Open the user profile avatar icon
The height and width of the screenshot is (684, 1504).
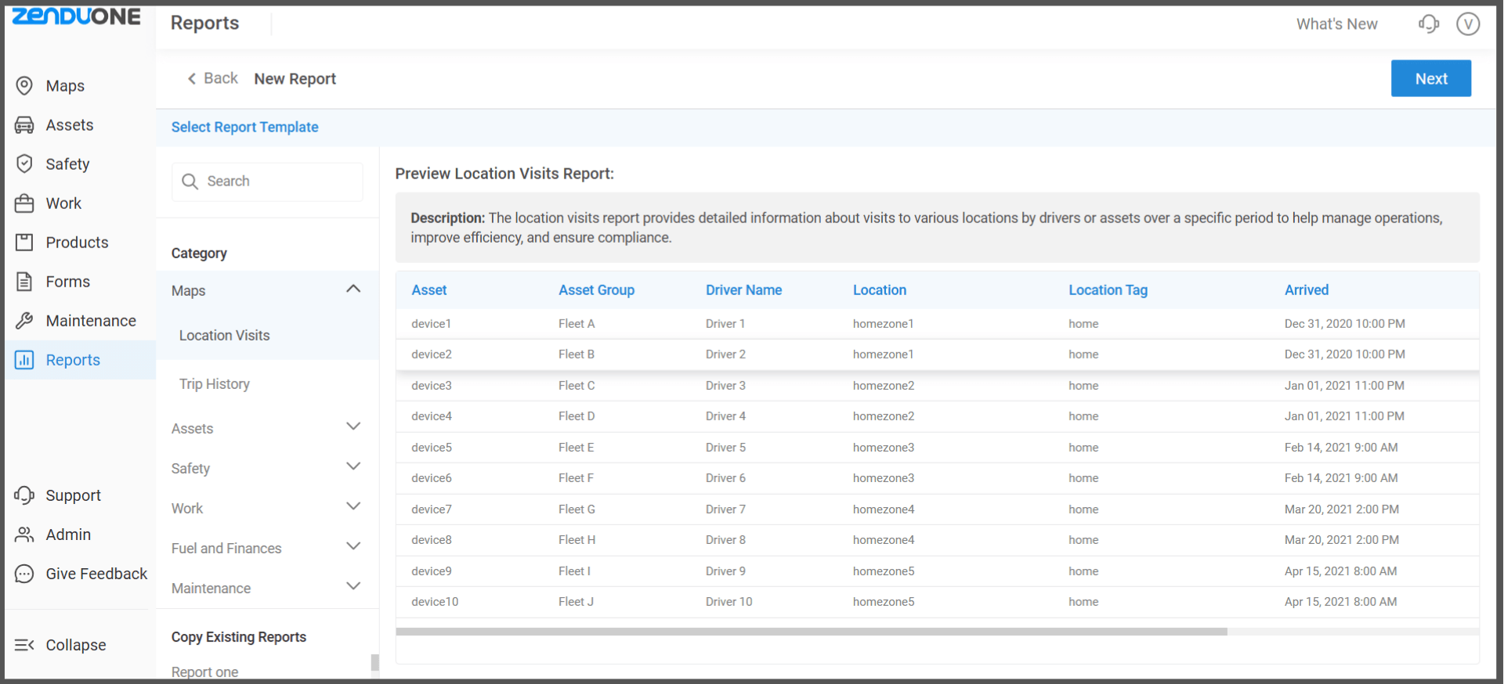[1467, 24]
